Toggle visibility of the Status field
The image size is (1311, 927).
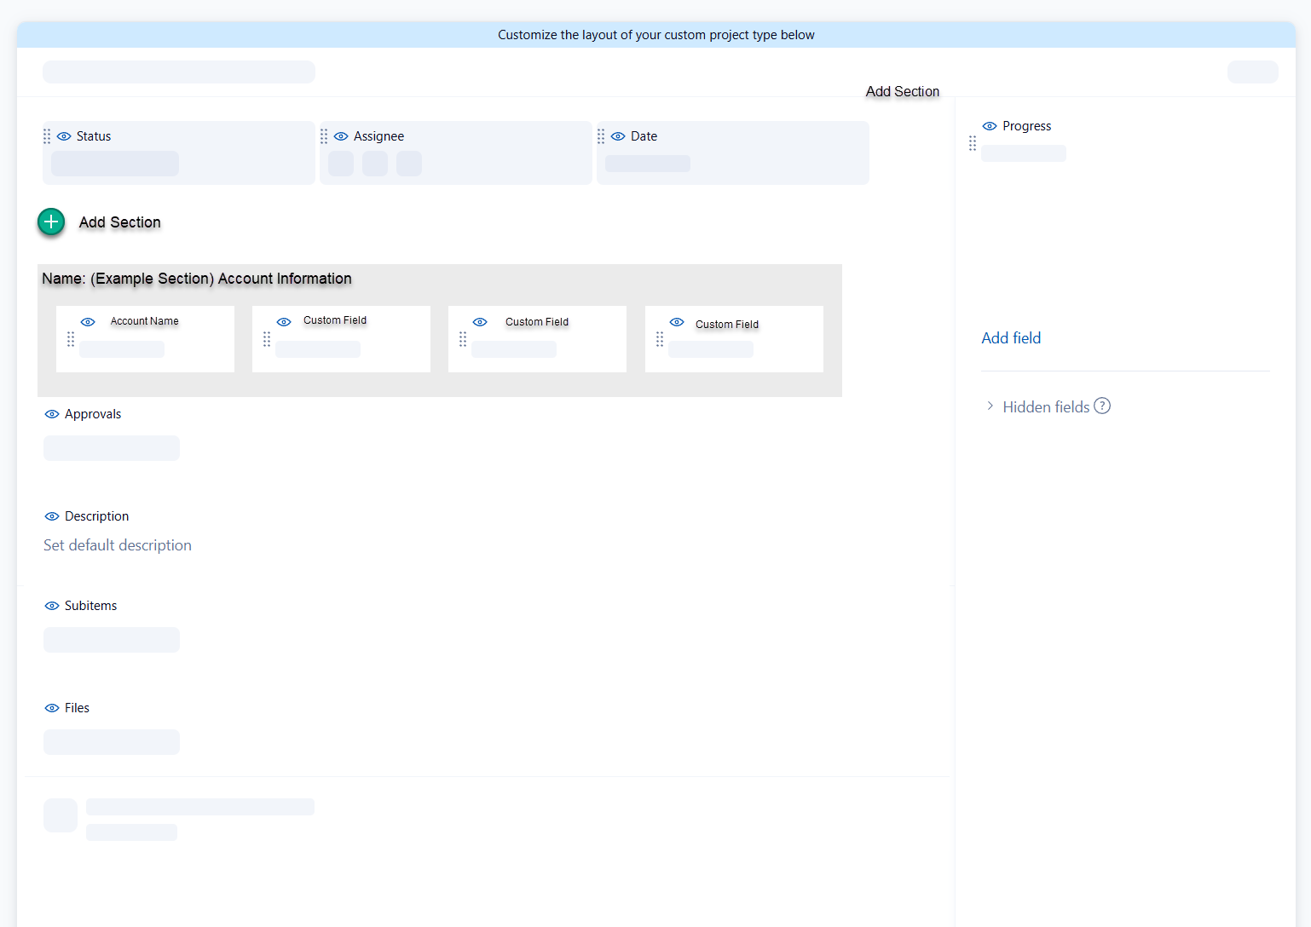pyautogui.click(x=64, y=136)
